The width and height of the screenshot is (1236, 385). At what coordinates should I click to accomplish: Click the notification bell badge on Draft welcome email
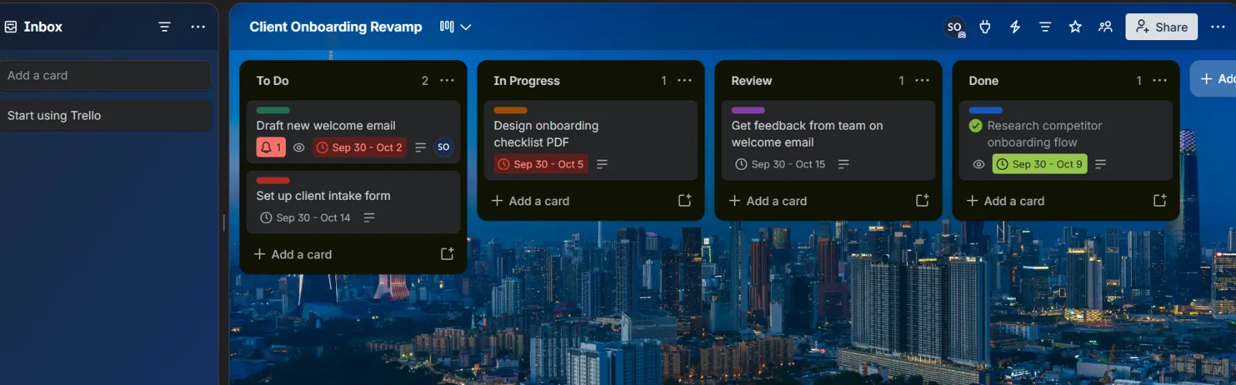tap(271, 147)
